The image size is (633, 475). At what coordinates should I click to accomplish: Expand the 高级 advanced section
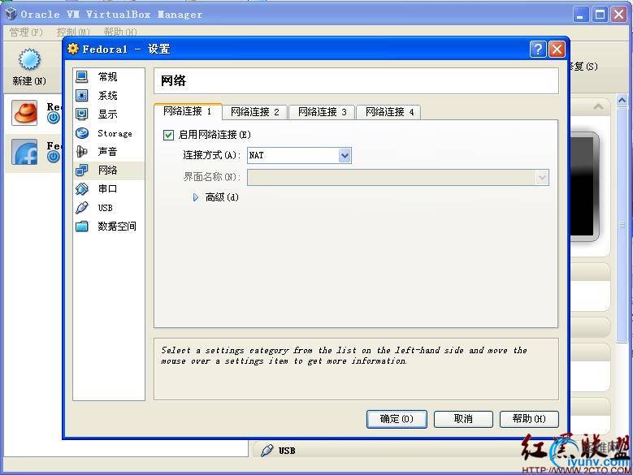tap(196, 197)
